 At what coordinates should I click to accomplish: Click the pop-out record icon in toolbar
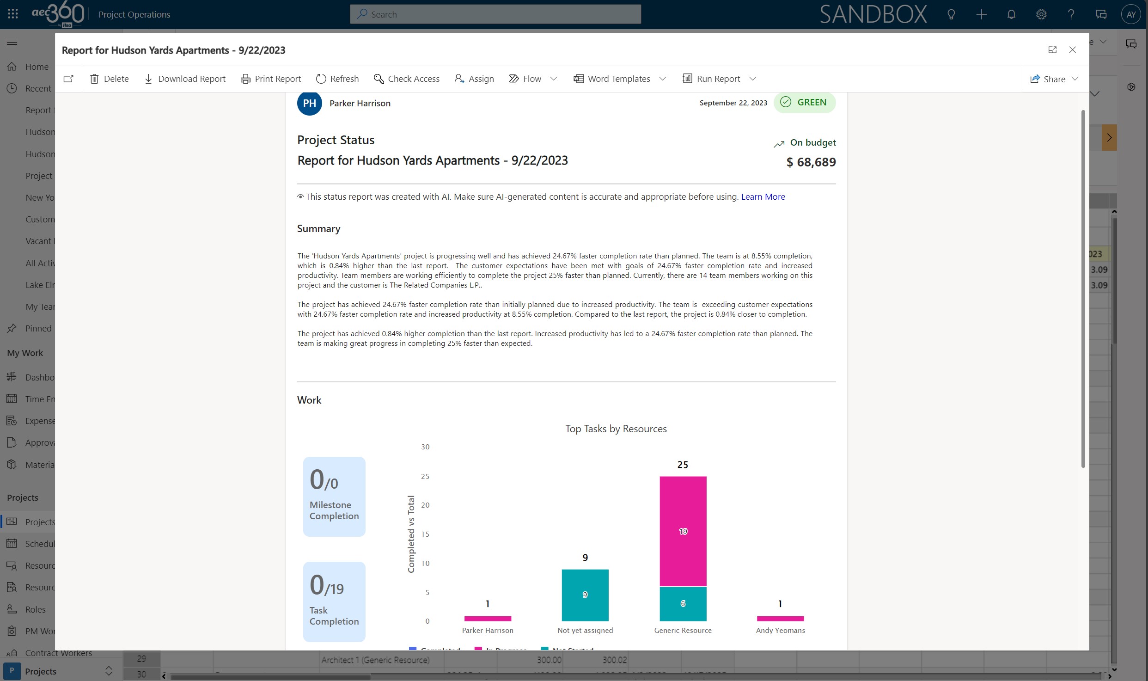[68, 79]
